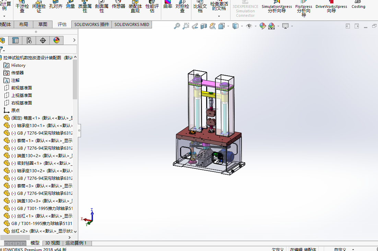Image resolution: width=378 pixels, height=251 pixels.
Task: Expand the Check Active Document (检查激活的文档) dropdown arrow
Action: click(x=219, y=16)
